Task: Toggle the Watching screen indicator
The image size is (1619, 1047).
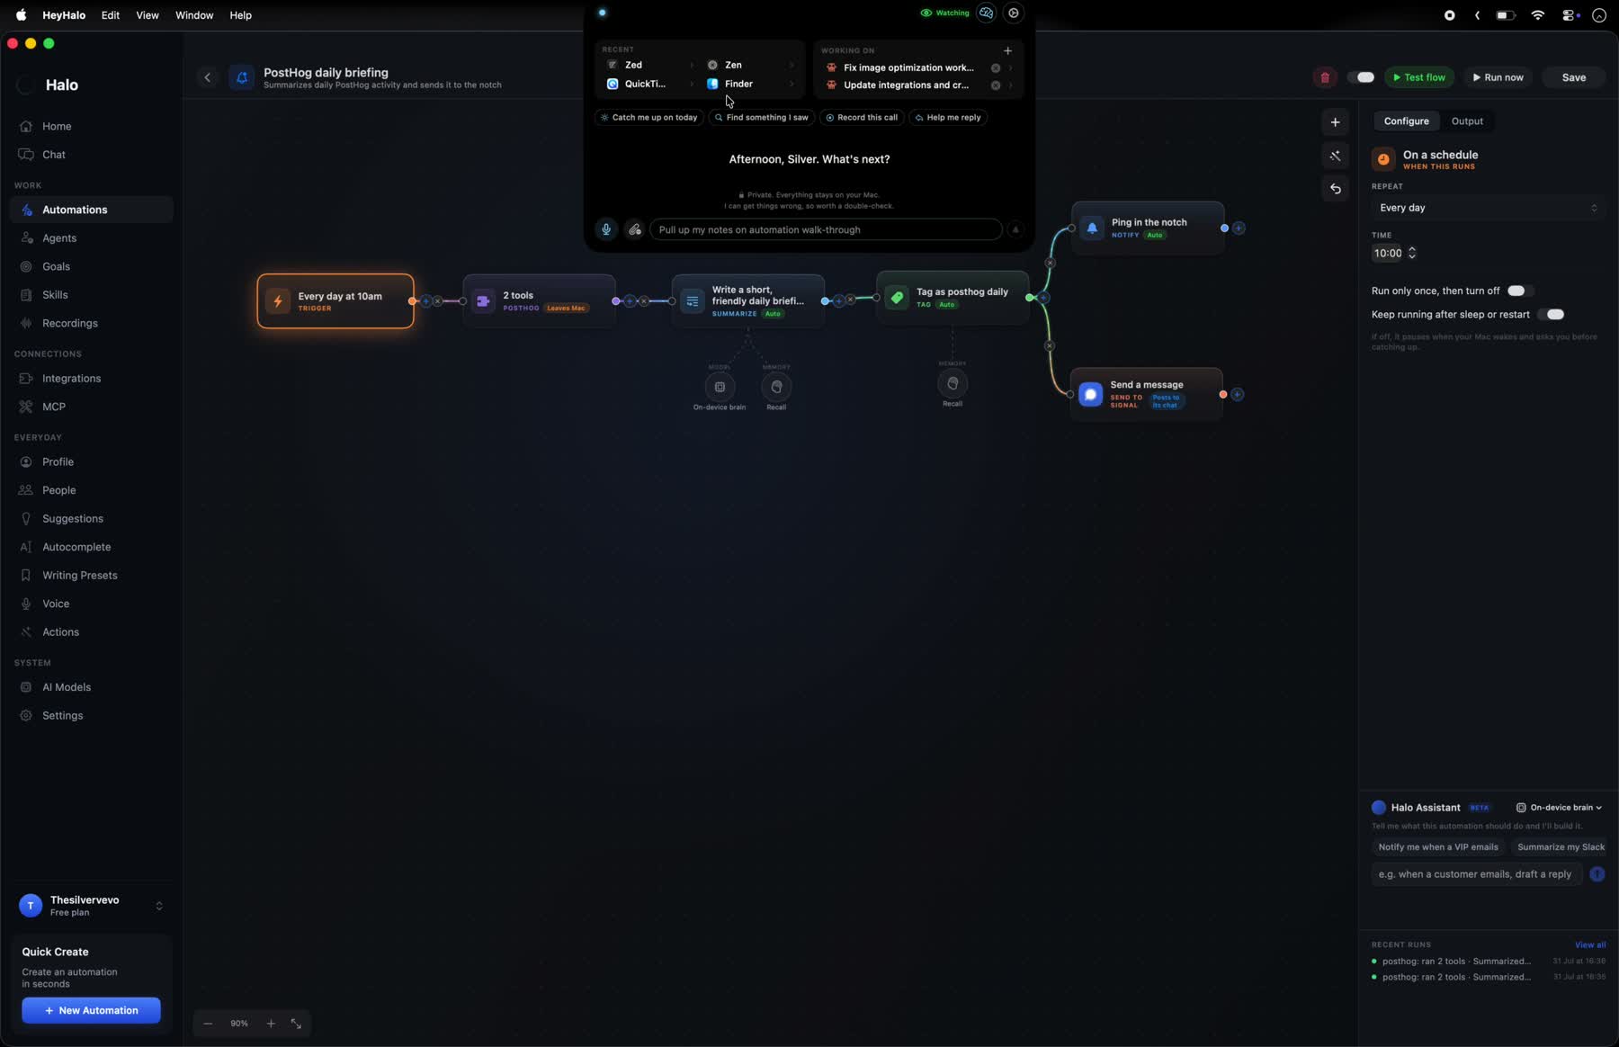Action: coord(944,13)
